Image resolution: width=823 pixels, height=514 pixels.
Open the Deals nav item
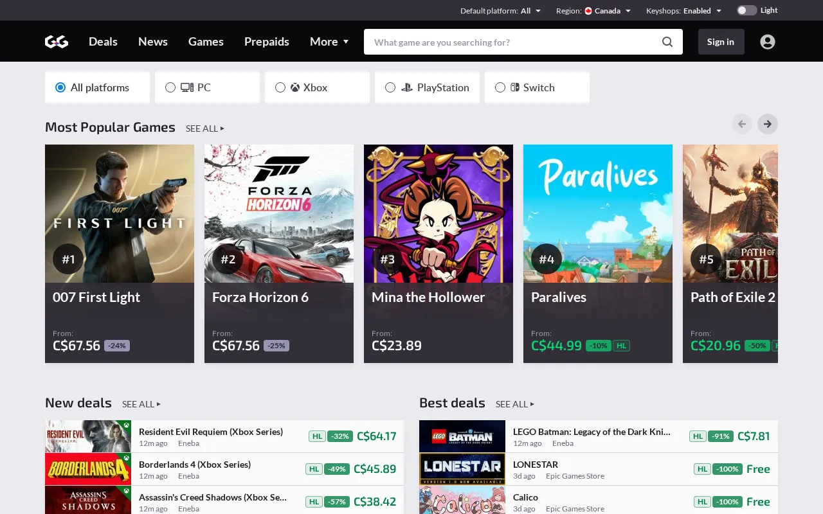click(103, 42)
